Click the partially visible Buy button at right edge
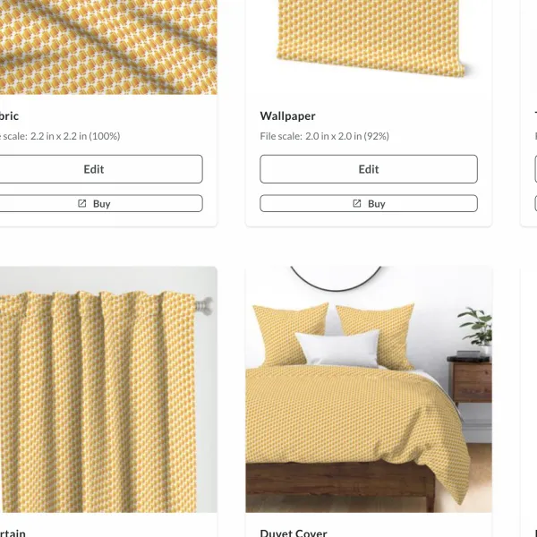This screenshot has height=537, width=537. click(535, 203)
